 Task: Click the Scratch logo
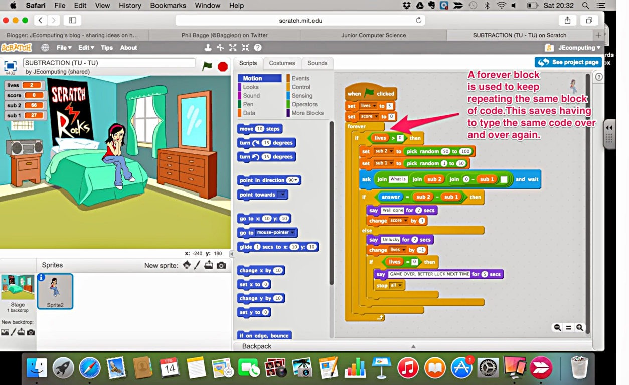[x=16, y=48]
